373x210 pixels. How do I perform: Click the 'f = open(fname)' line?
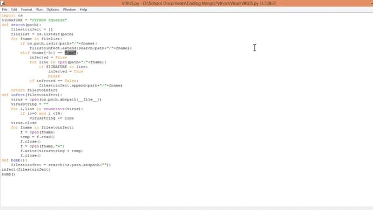tap(37, 132)
